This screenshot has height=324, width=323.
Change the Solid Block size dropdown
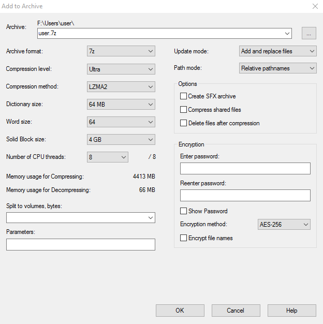(121, 139)
